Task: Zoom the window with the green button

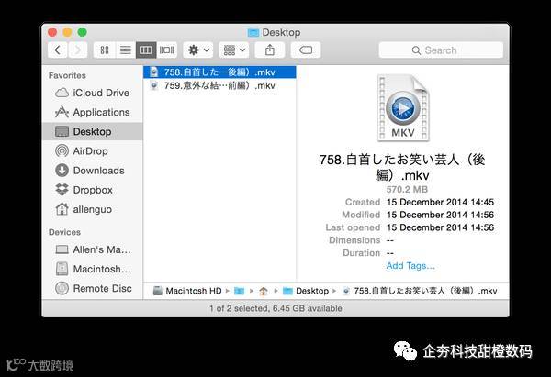Action: click(x=83, y=32)
